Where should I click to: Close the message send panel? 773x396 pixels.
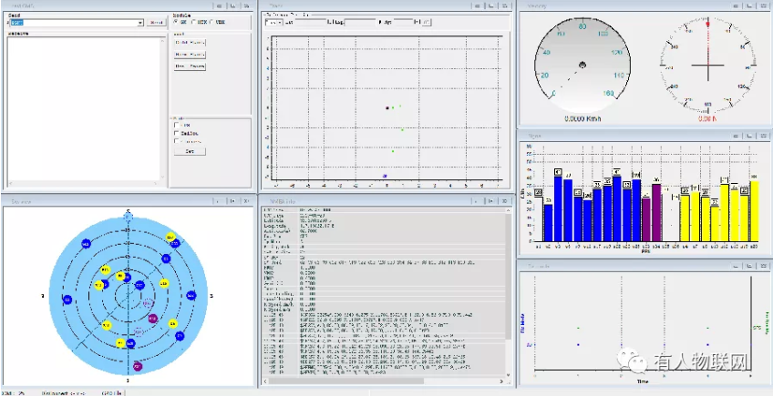(245, 5)
